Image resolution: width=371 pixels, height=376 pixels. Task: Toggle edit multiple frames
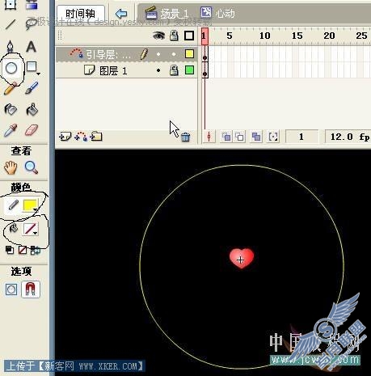click(x=256, y=137)
